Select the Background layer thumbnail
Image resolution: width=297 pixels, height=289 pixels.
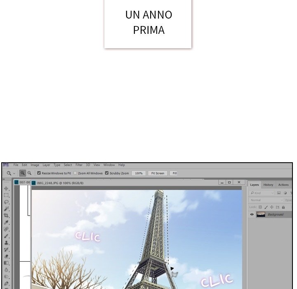click(261, 214)
